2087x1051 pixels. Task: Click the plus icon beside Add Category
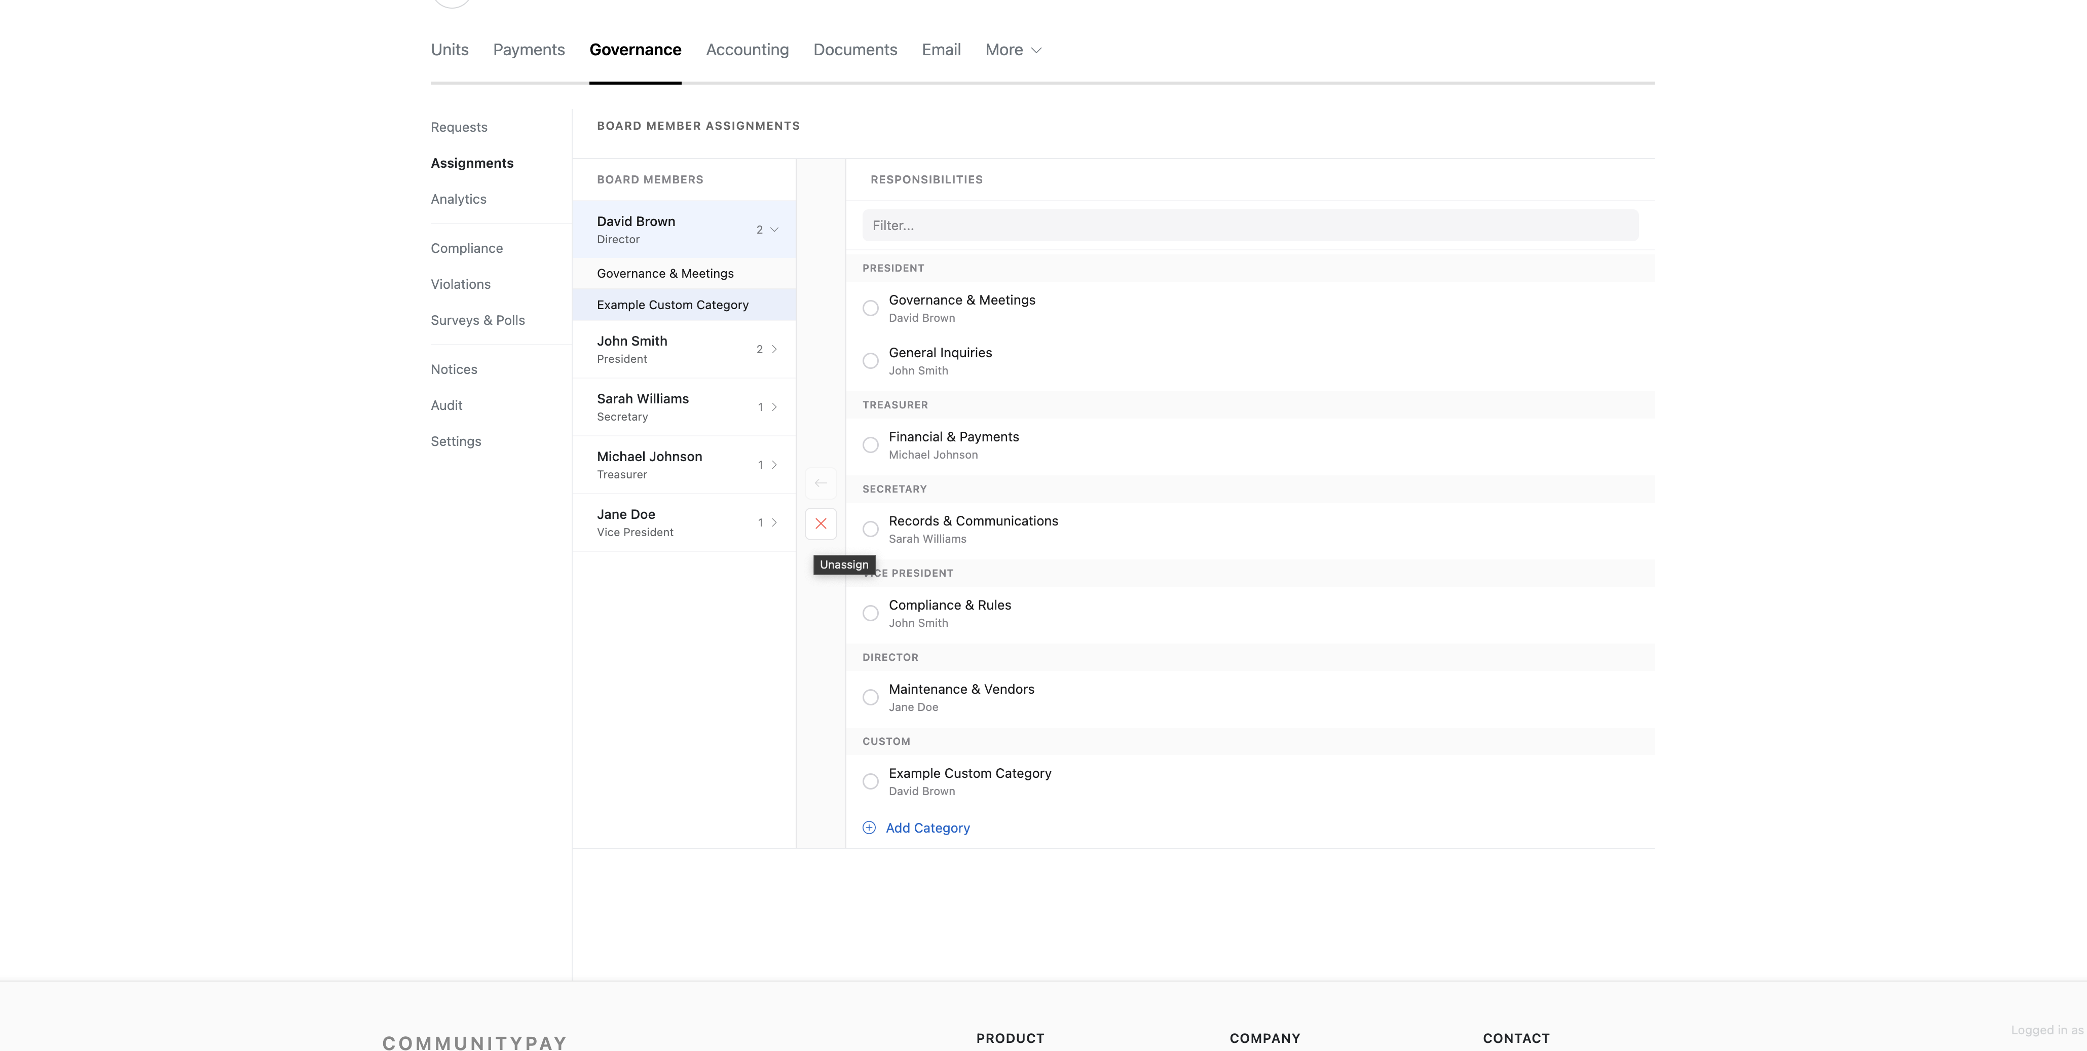pos(869,828)
